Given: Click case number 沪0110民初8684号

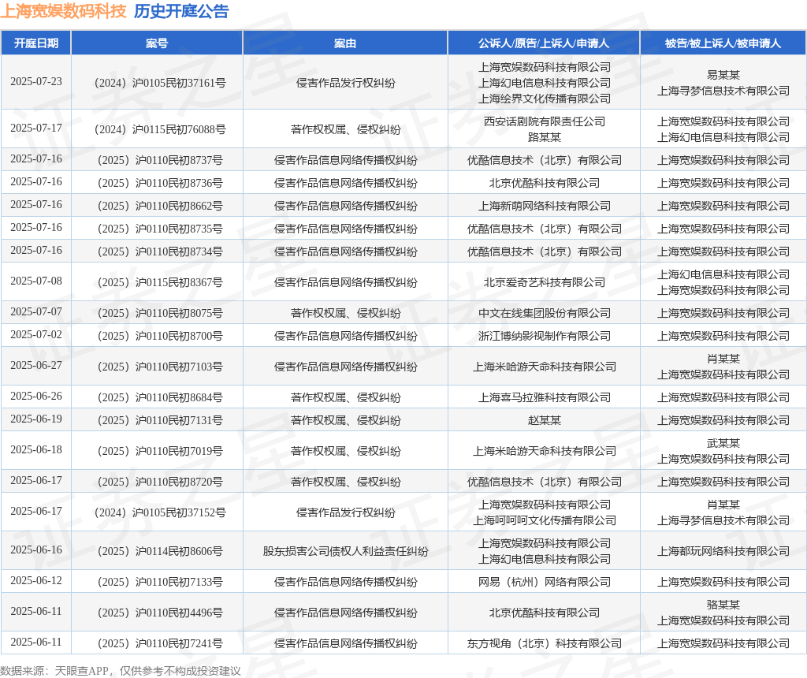Looking at the screenshot, I should pos(179,397).
